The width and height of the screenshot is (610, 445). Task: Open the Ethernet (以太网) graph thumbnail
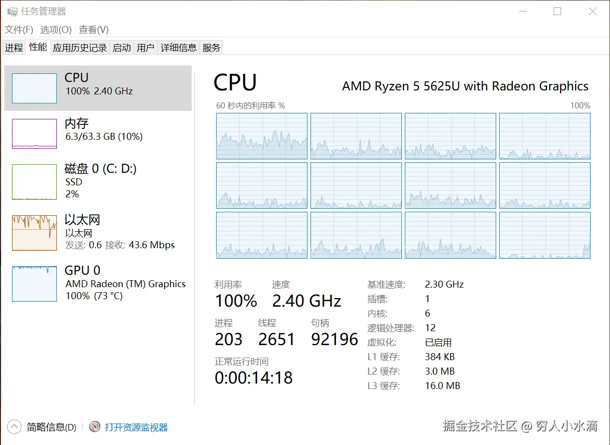(x=34, y=233)
